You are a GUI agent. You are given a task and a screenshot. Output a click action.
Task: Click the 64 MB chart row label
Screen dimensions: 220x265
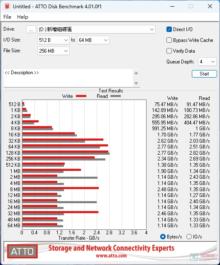tap(14, 226)
